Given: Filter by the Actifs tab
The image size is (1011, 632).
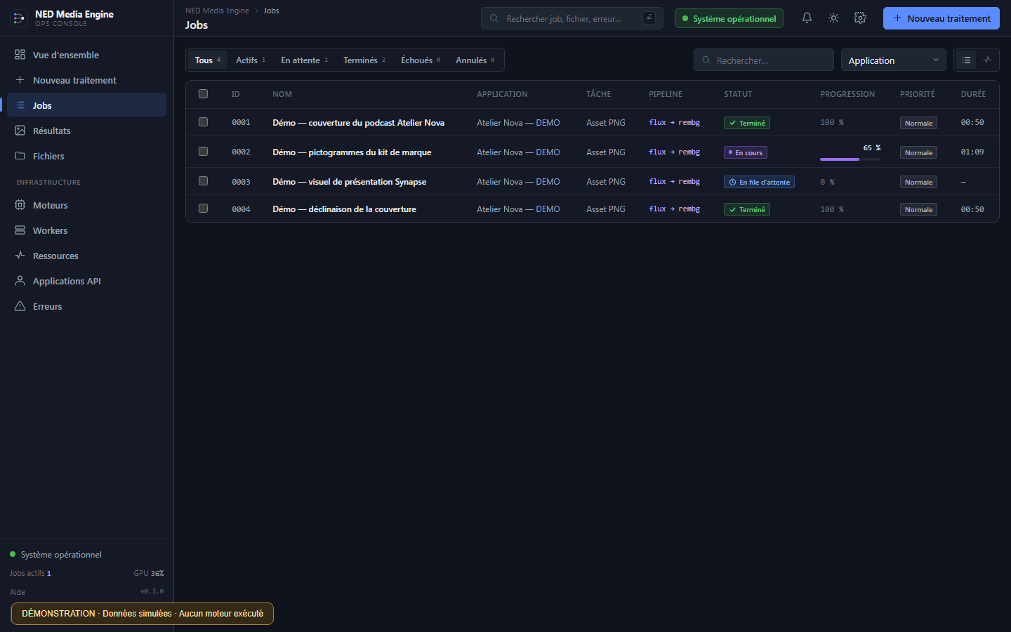Looking at the screenshot, I should tap(251, 60).
